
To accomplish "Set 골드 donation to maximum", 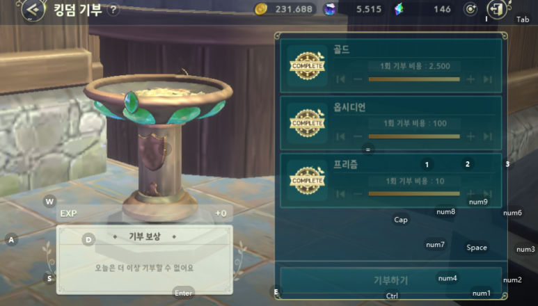I will (x=488, y=79).
